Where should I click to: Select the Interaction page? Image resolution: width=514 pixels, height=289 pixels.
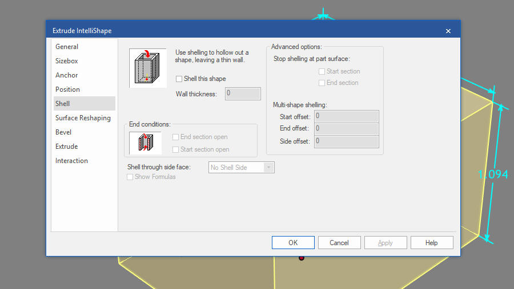(85, 161)
